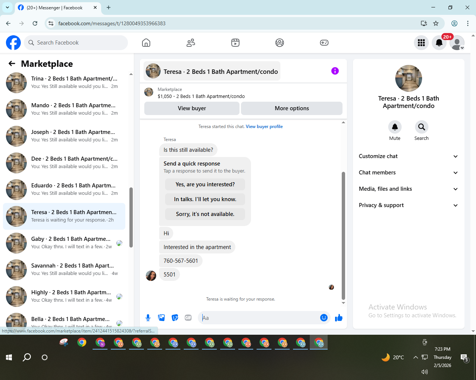Bookmark this tab star icon

436,23
